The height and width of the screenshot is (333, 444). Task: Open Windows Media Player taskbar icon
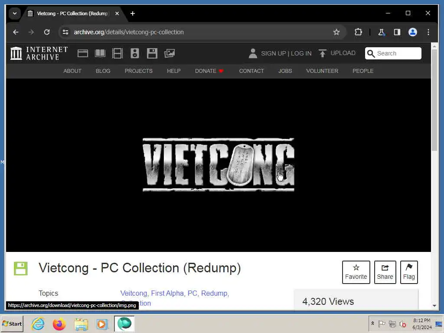pos(102,323)
